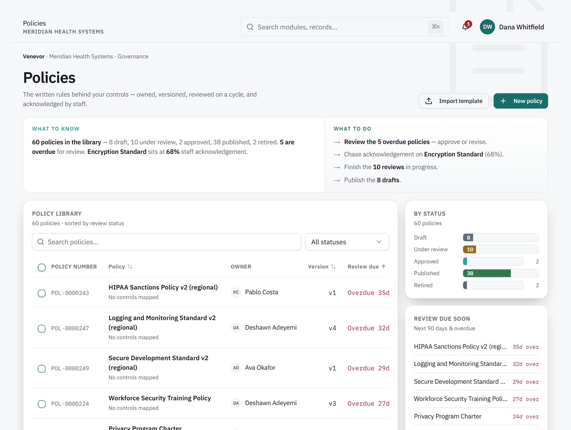This screenshot has height=430, width=571.
Task: Toggle the select-all policies checkbox
Action: click(42, 267)
